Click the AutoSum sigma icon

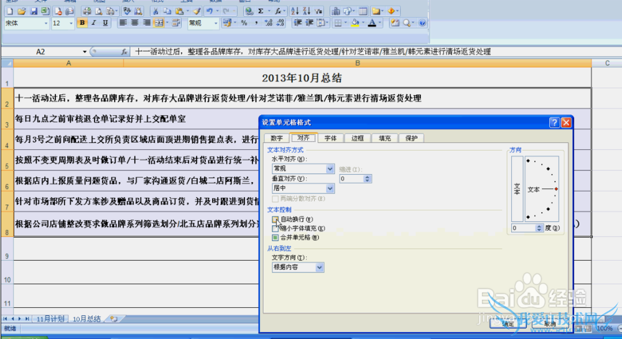coord(261,11)
